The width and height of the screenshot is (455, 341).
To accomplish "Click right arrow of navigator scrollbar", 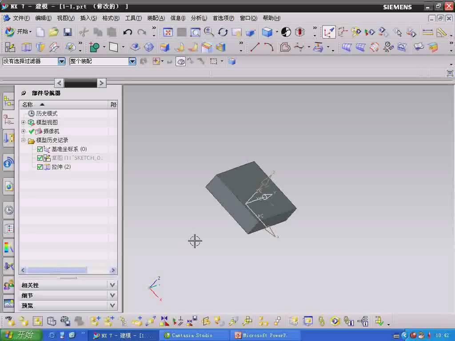I will 113,270.
